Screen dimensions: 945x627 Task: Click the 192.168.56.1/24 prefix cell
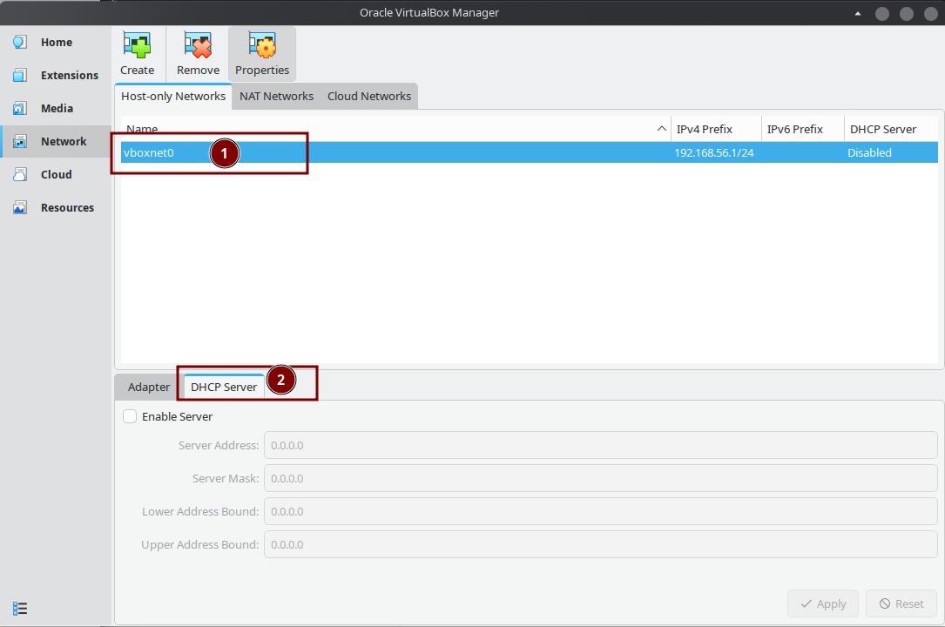click(714, 153)
